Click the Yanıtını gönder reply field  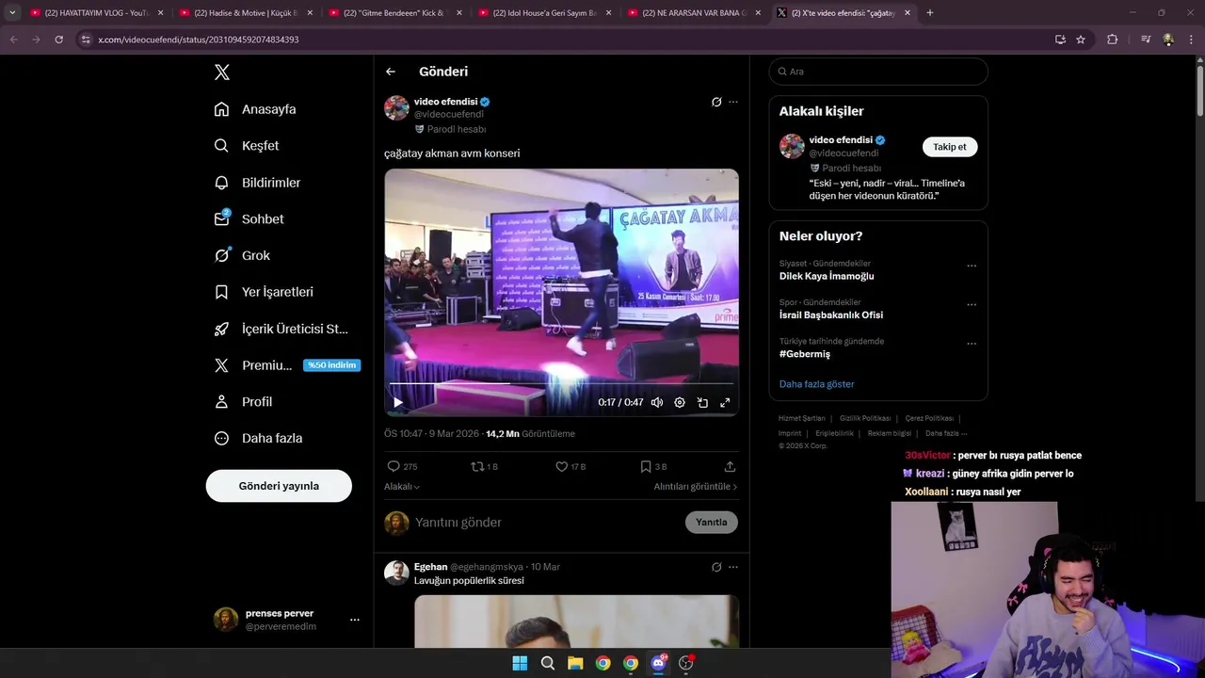[546, 523]
